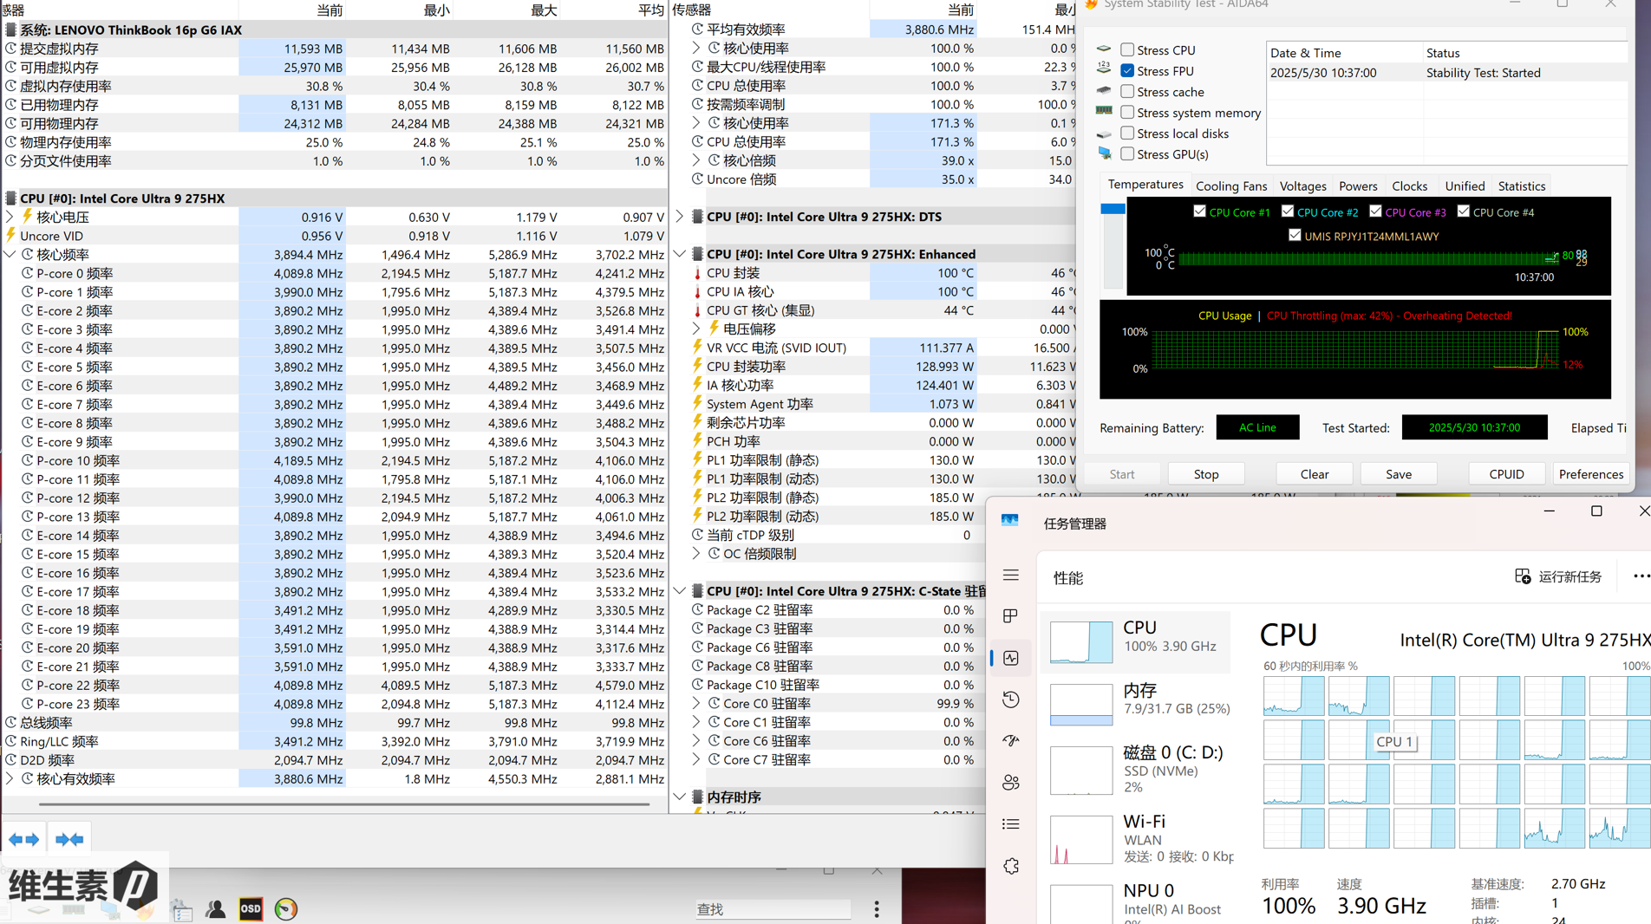Open Startup apps page in Task Manager
Viewport: 1651px width, 924px height.
tap(1011, 741)
